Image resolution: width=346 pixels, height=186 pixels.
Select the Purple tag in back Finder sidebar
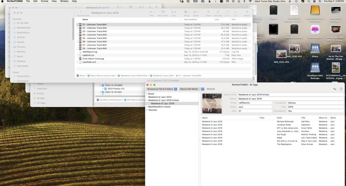40,93
